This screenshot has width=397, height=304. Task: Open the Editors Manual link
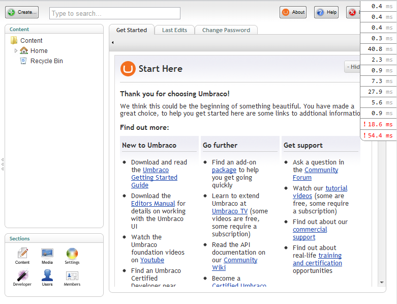click(x=153, y=203)
